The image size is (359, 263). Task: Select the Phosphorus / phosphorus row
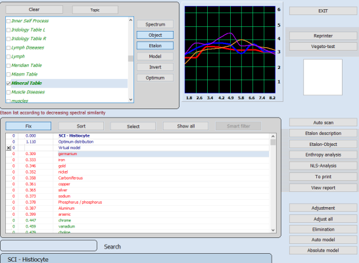(137, 202)
